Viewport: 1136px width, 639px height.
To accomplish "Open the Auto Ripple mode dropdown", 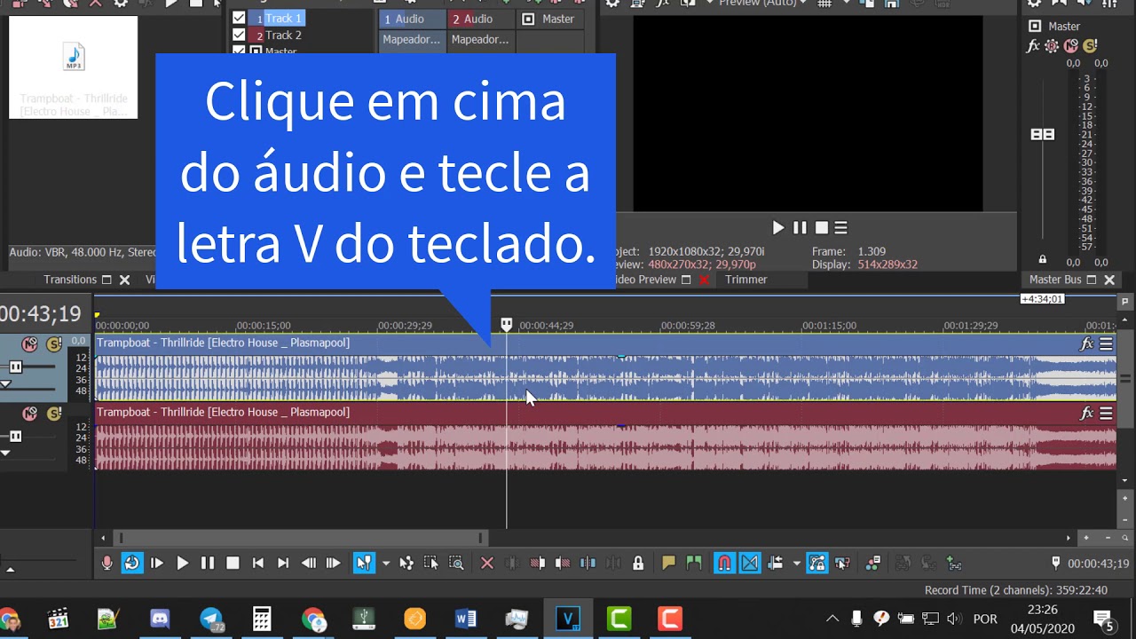I will tap(796, 564).
